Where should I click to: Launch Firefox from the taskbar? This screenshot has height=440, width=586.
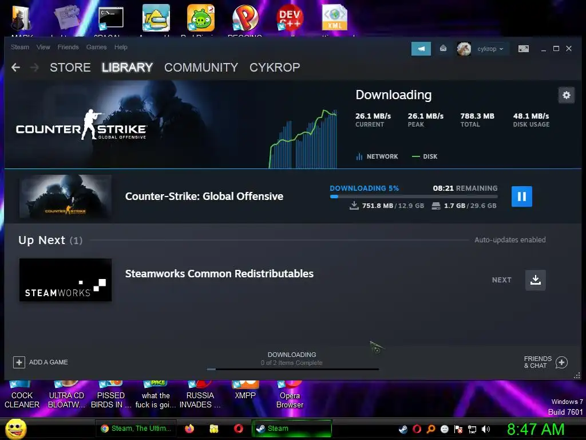coord(189,429)
